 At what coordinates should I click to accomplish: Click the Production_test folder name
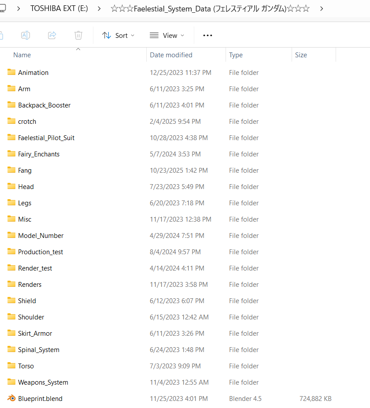(41, 252)
